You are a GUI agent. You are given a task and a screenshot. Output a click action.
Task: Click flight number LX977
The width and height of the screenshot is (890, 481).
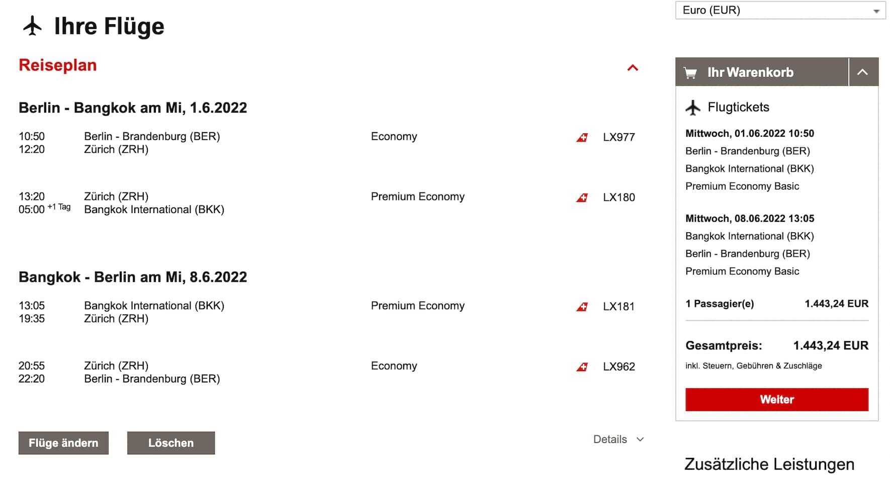pos(619,137)
